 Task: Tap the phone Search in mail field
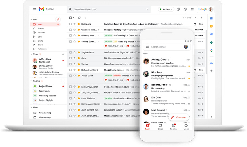point(167,47)
